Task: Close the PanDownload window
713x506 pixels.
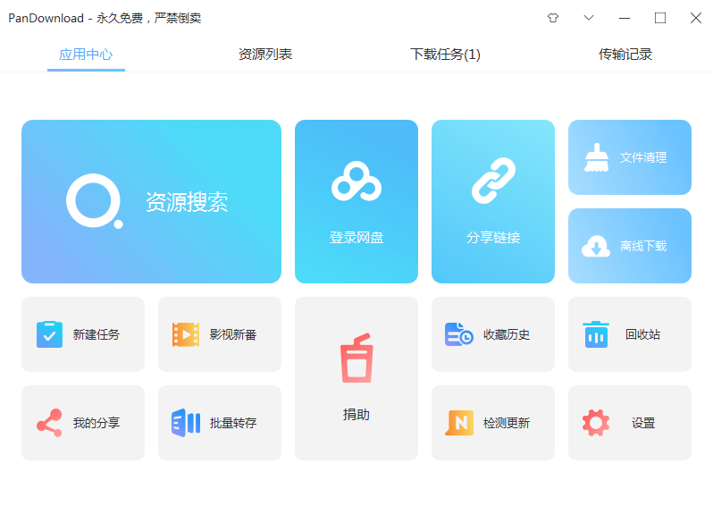Action: [696, 18]
